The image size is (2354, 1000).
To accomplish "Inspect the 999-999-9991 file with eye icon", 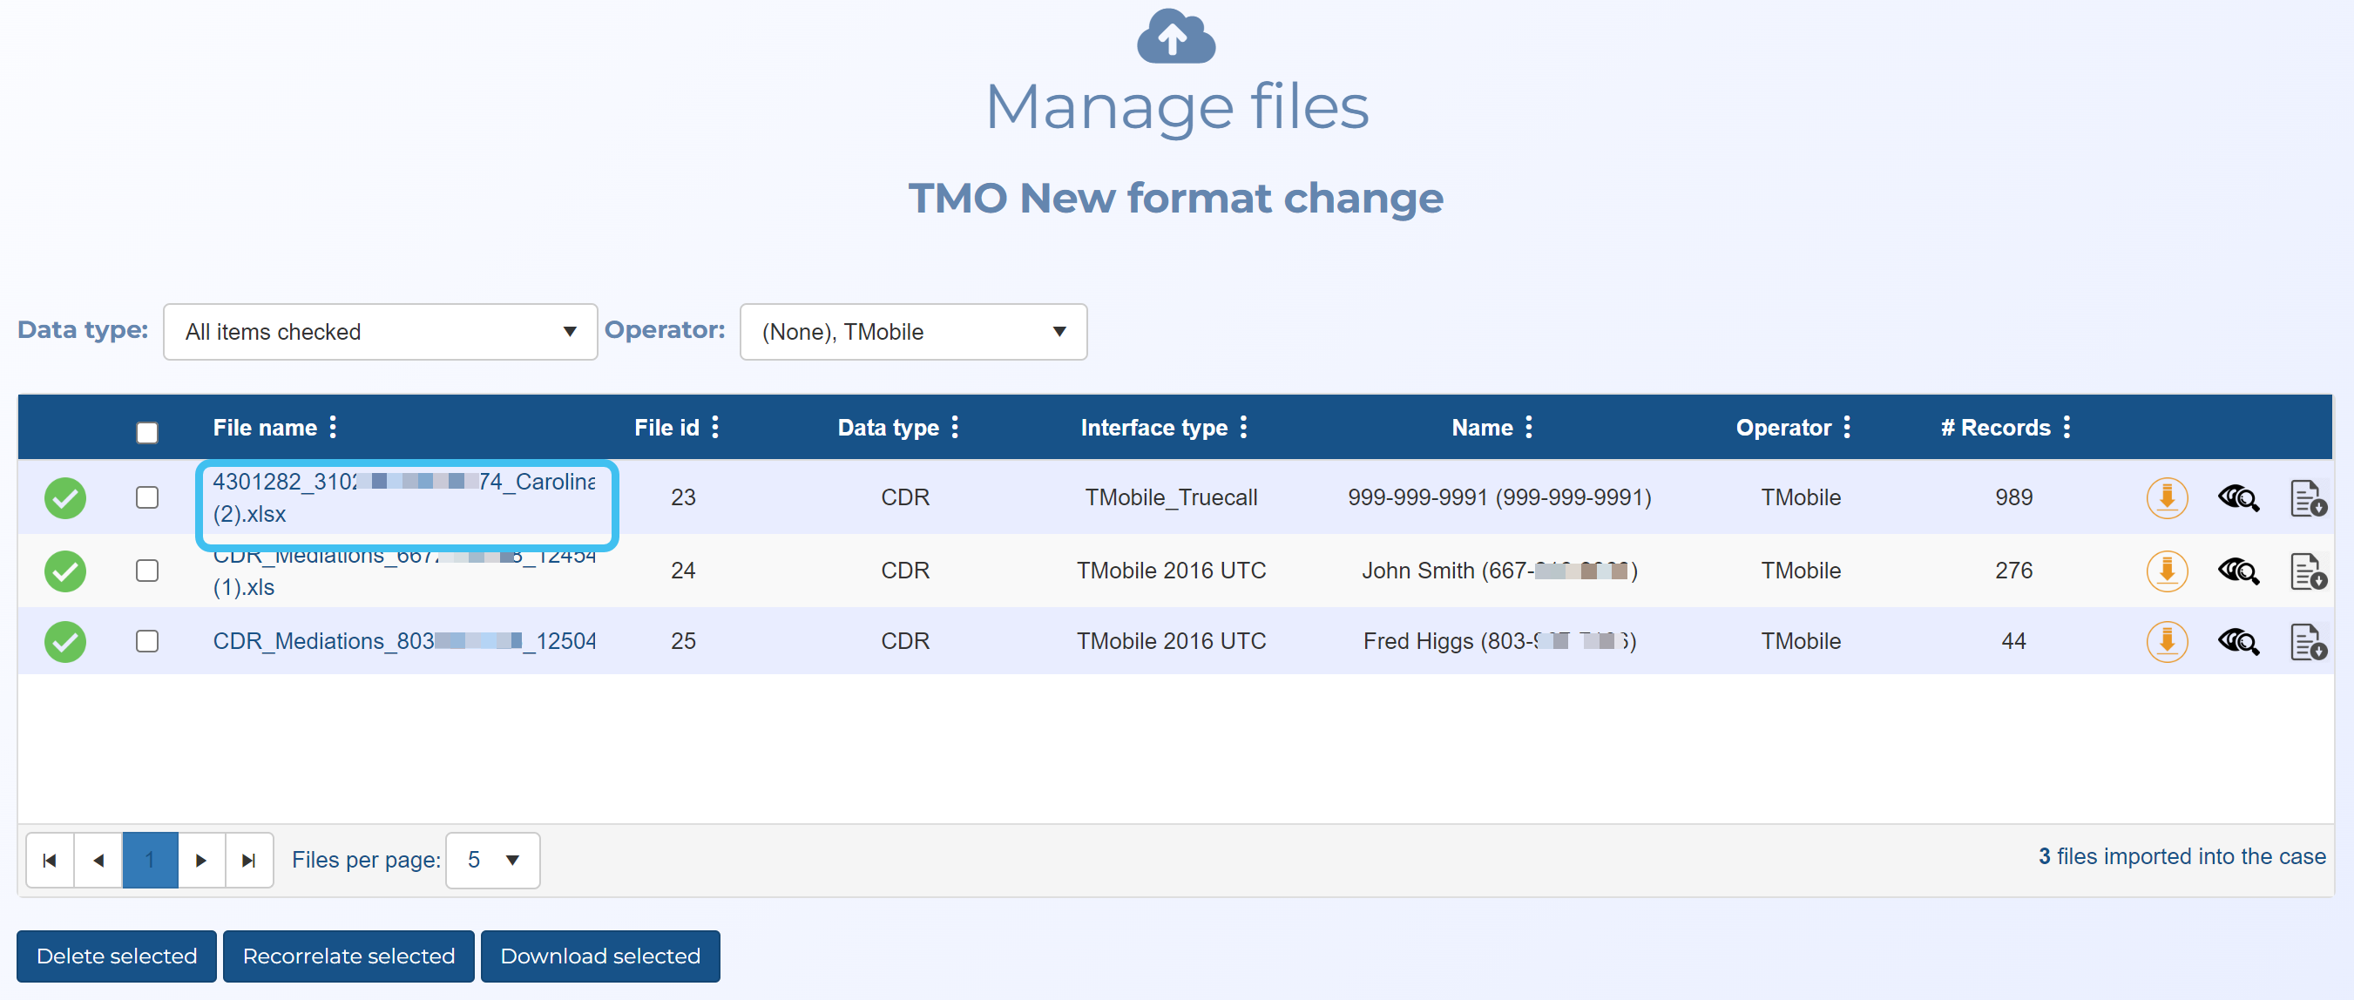I will click(2237, 498).
